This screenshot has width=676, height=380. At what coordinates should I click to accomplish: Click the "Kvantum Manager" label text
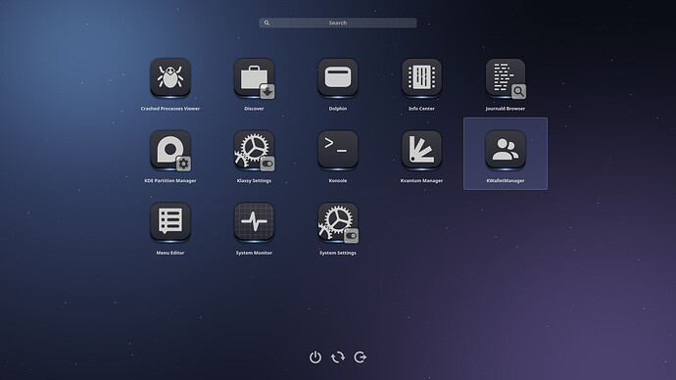421,180
